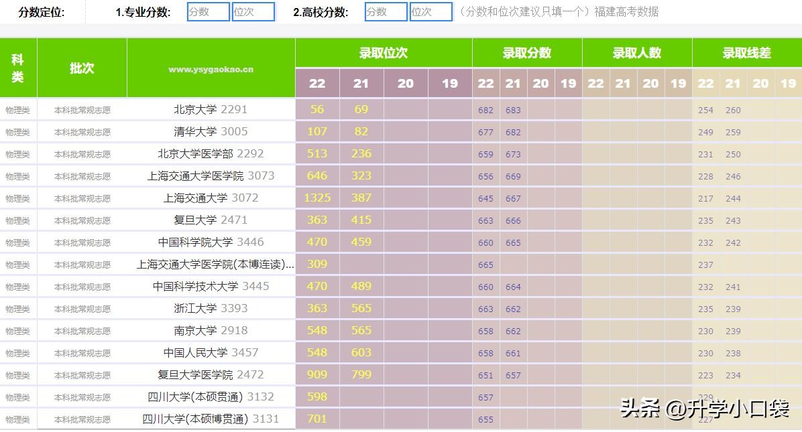Viewport: 802px width, 432px height.
Task: Open 浙江大学 3393 details
Action: tap(211, 308)
